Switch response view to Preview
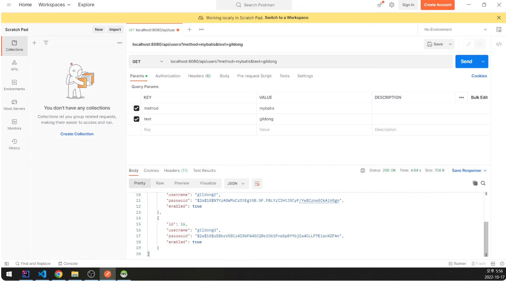 pos(182,183)
